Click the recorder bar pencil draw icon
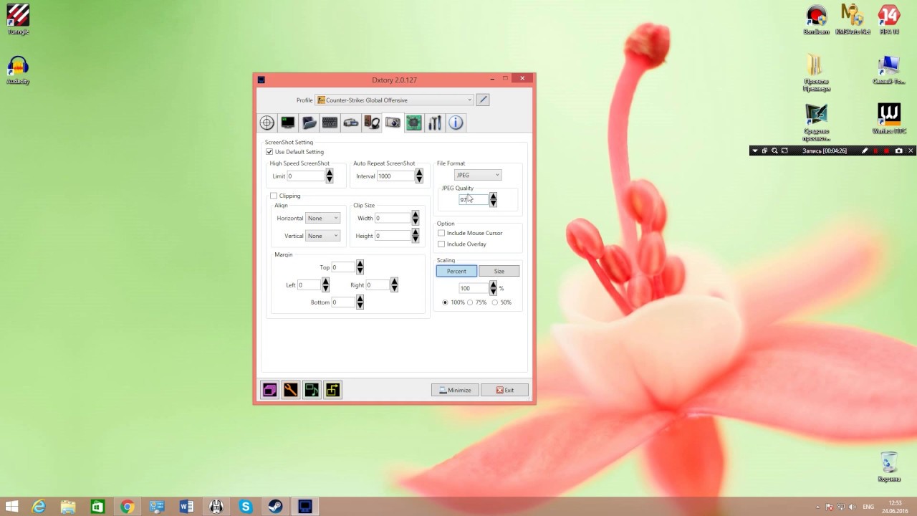The width and height of the screenshot is (917, 516). (865, 150)
